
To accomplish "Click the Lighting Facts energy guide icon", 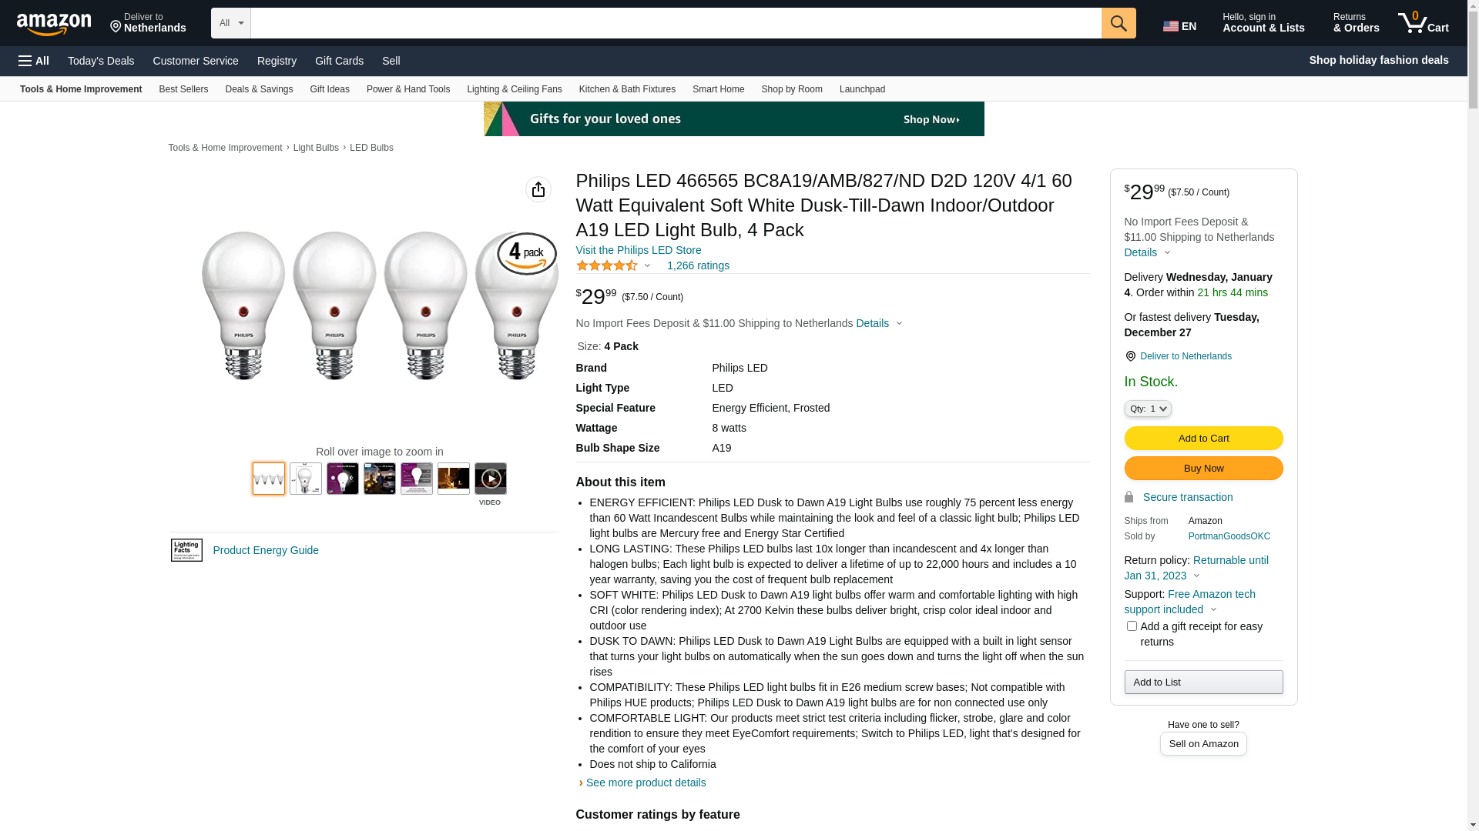I will (x=186, y=550).
